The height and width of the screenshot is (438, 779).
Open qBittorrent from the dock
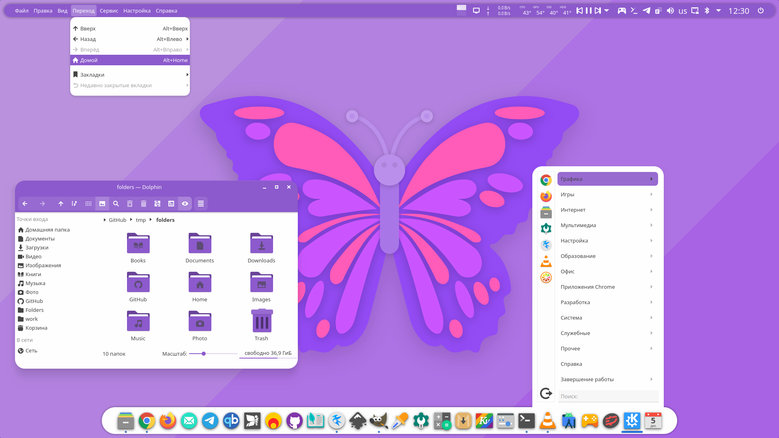click(231, 421)
